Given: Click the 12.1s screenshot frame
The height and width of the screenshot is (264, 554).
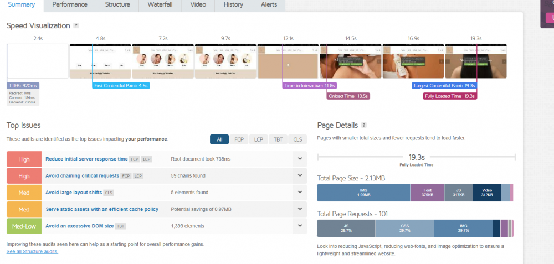Looking at the screenshot, I should [288, 61].
